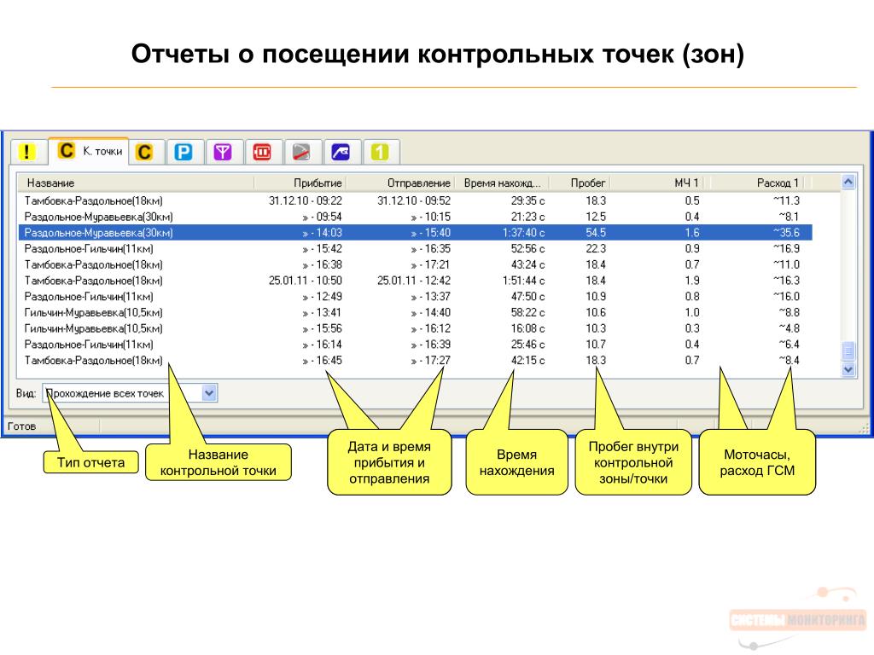The width and height of the screenshot is (874, 655).
Task: Sort by the Прибытие column header
Action: point(300,183)
